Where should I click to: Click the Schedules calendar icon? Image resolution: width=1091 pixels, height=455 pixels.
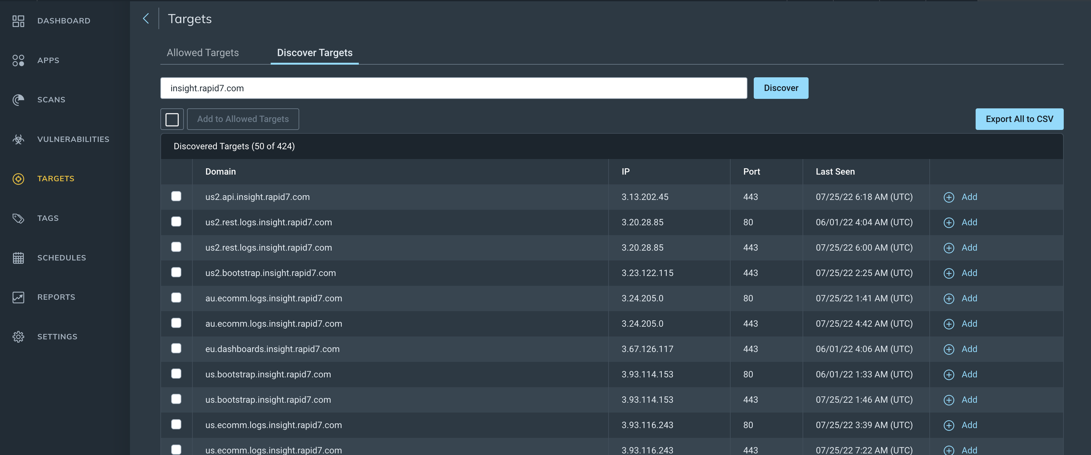(x=18, y=258)
